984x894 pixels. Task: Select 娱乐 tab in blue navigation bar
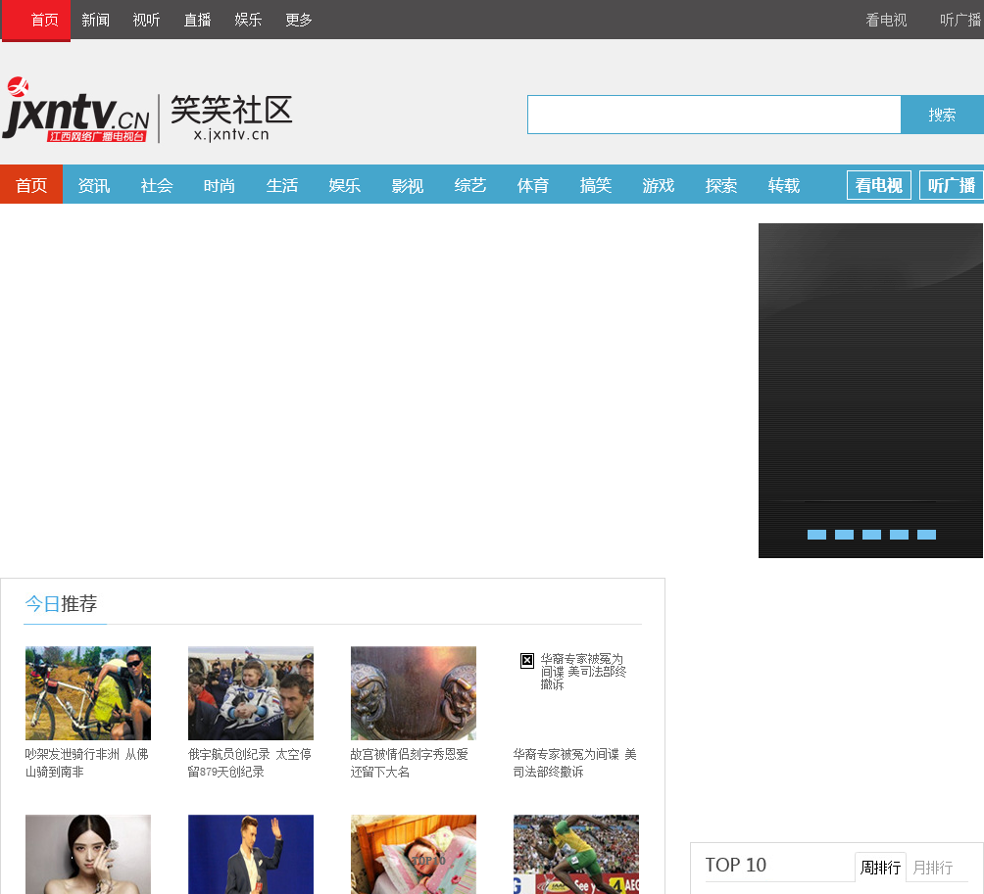tap(345, 185)
